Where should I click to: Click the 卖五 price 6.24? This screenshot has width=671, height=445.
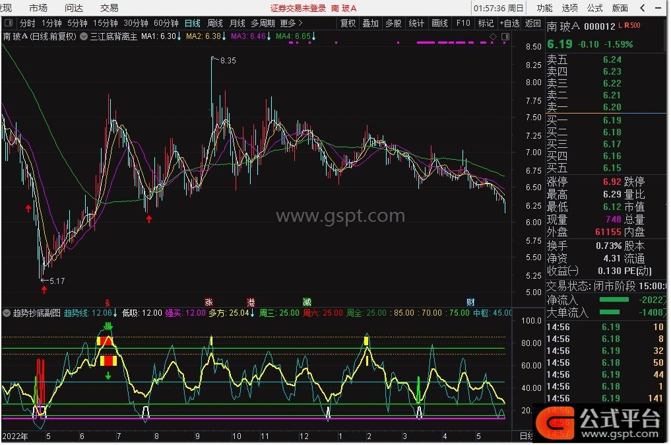pos(612,59)
